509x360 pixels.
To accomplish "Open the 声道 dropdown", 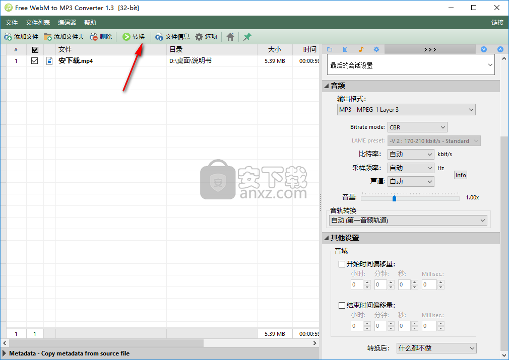I will pos(411,182).
